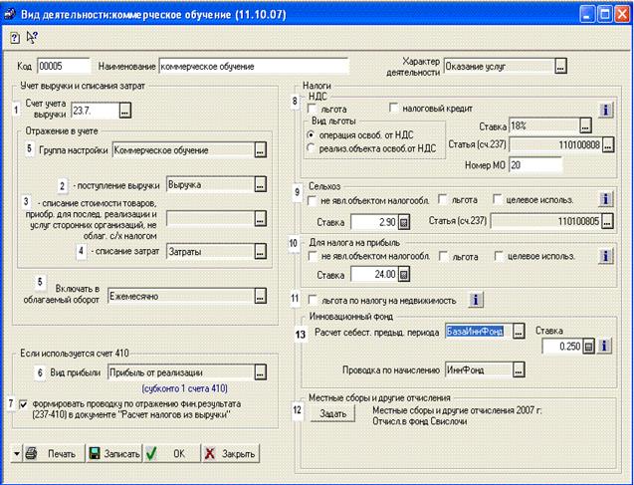This screenshot has width=634, height=485.
Task: Toggle формировать проводку по отражению фин.результата
Action: [24, 404]
